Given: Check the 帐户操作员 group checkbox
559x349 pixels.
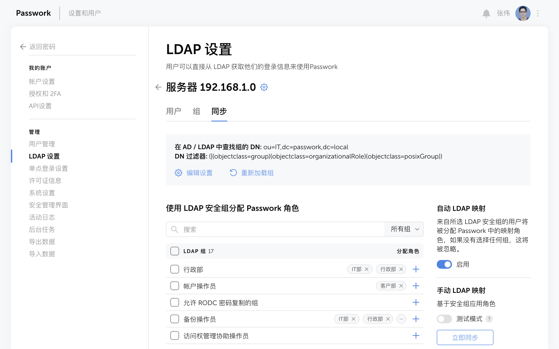Looking at the screenshot, I should [175, 286].
